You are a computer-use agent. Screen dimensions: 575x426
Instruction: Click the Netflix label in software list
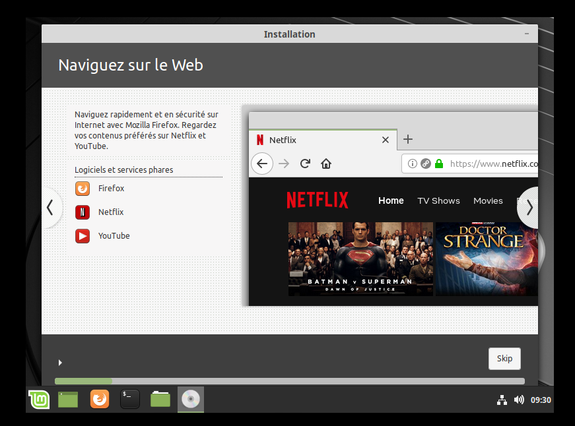(x=111, y=212)
